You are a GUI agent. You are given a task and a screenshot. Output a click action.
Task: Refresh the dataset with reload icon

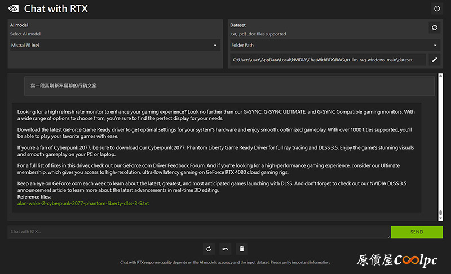pos(434,28)
